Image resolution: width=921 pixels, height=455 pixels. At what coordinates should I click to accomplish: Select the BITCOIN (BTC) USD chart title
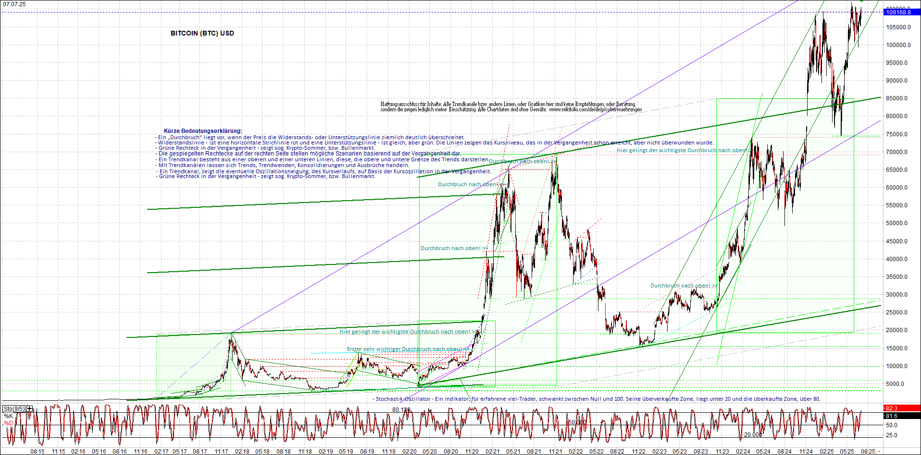click(202, 33)
